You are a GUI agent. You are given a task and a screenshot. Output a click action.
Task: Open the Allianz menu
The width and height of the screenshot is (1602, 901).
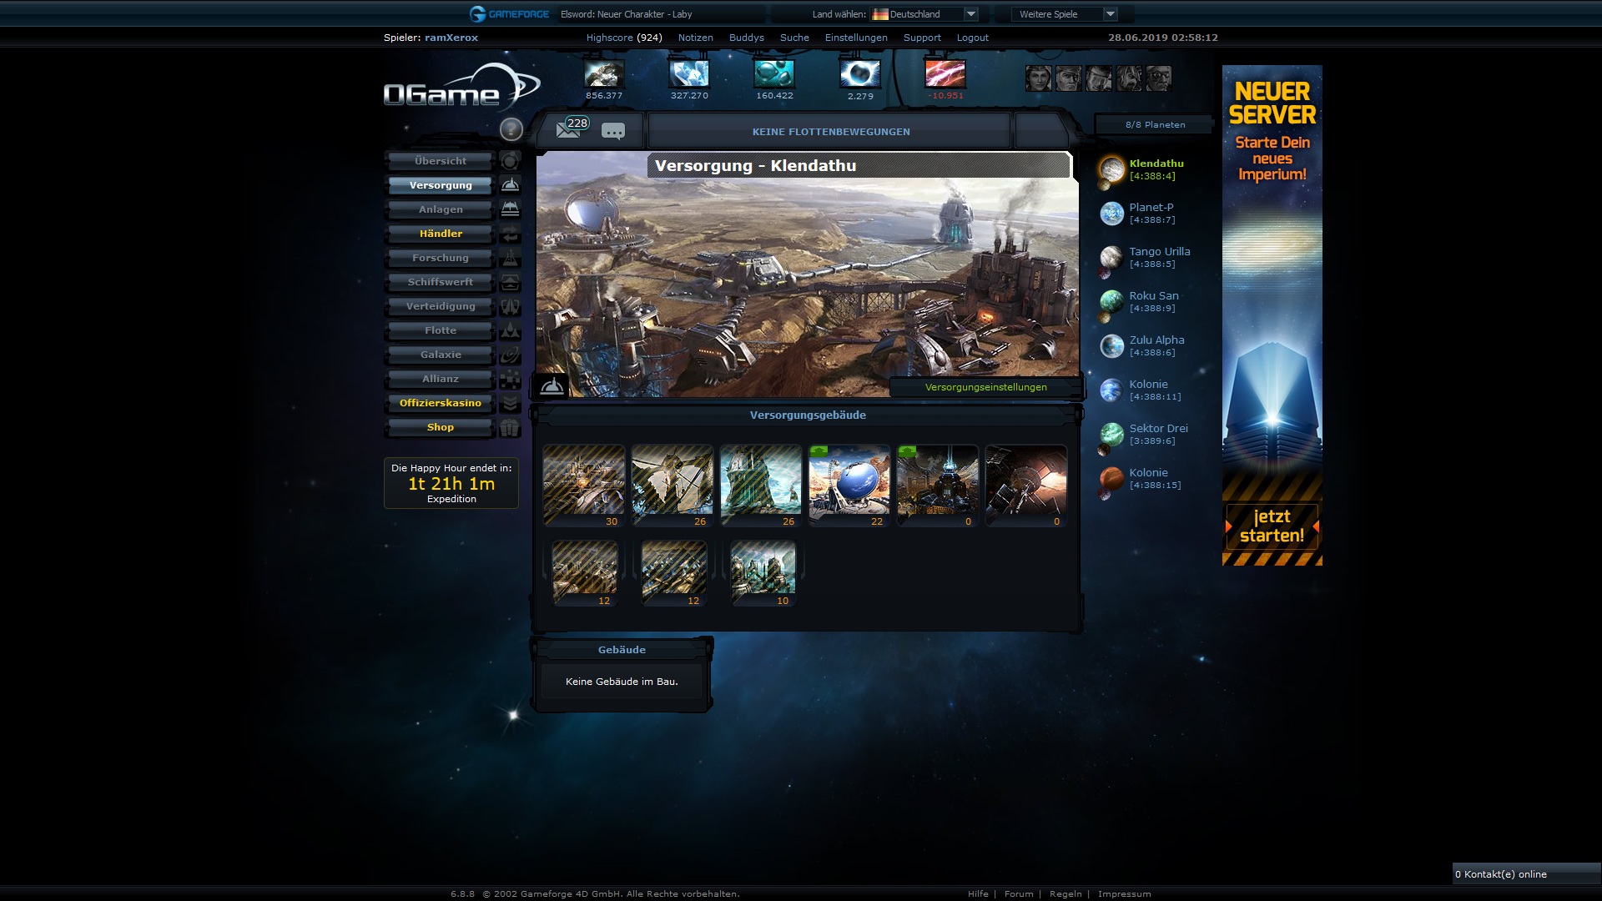pos(441,379)
